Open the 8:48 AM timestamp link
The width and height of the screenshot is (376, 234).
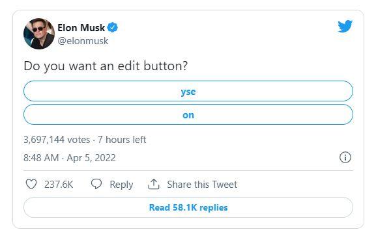click(x=41, y=158)
